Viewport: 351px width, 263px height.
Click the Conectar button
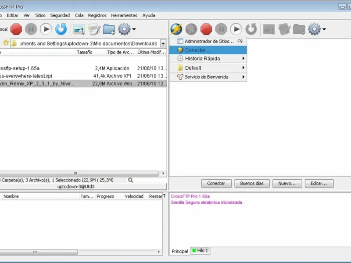tap(216, 183)
